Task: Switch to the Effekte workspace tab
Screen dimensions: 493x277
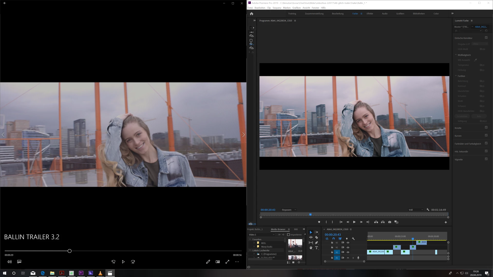Action: click(x=370, y=14)
